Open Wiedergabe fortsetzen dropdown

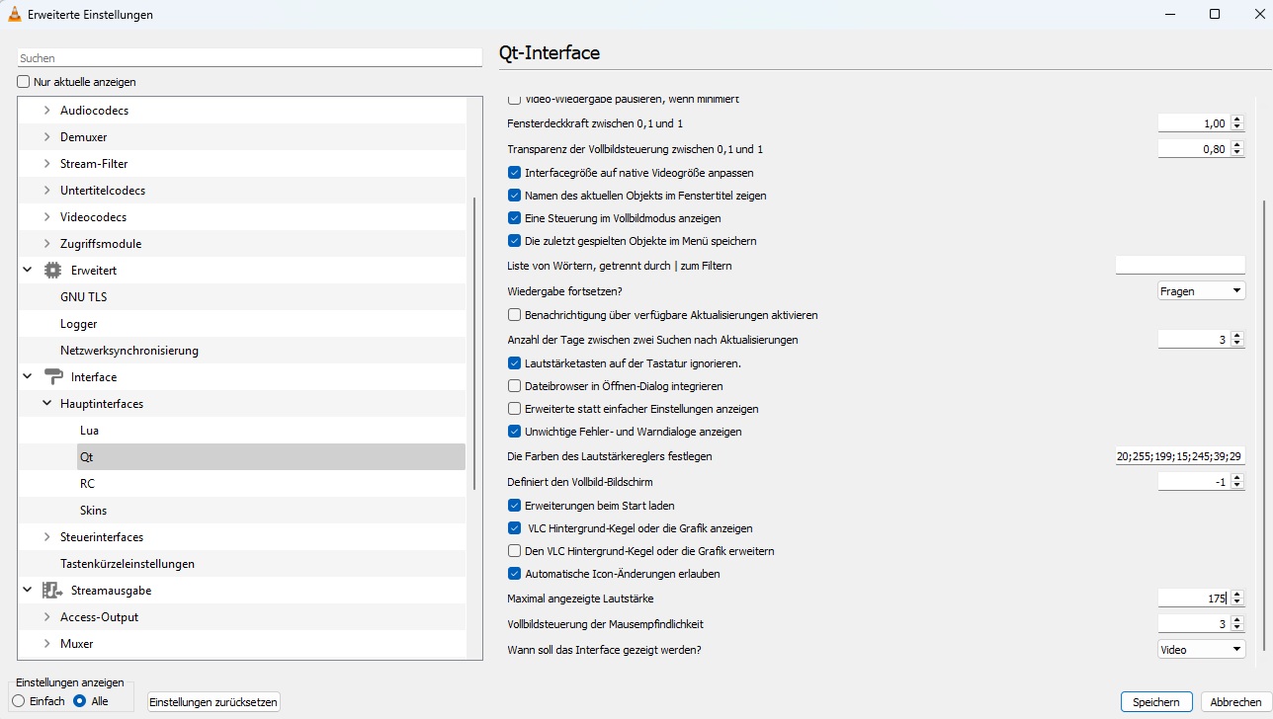(x=1201, y=291)
